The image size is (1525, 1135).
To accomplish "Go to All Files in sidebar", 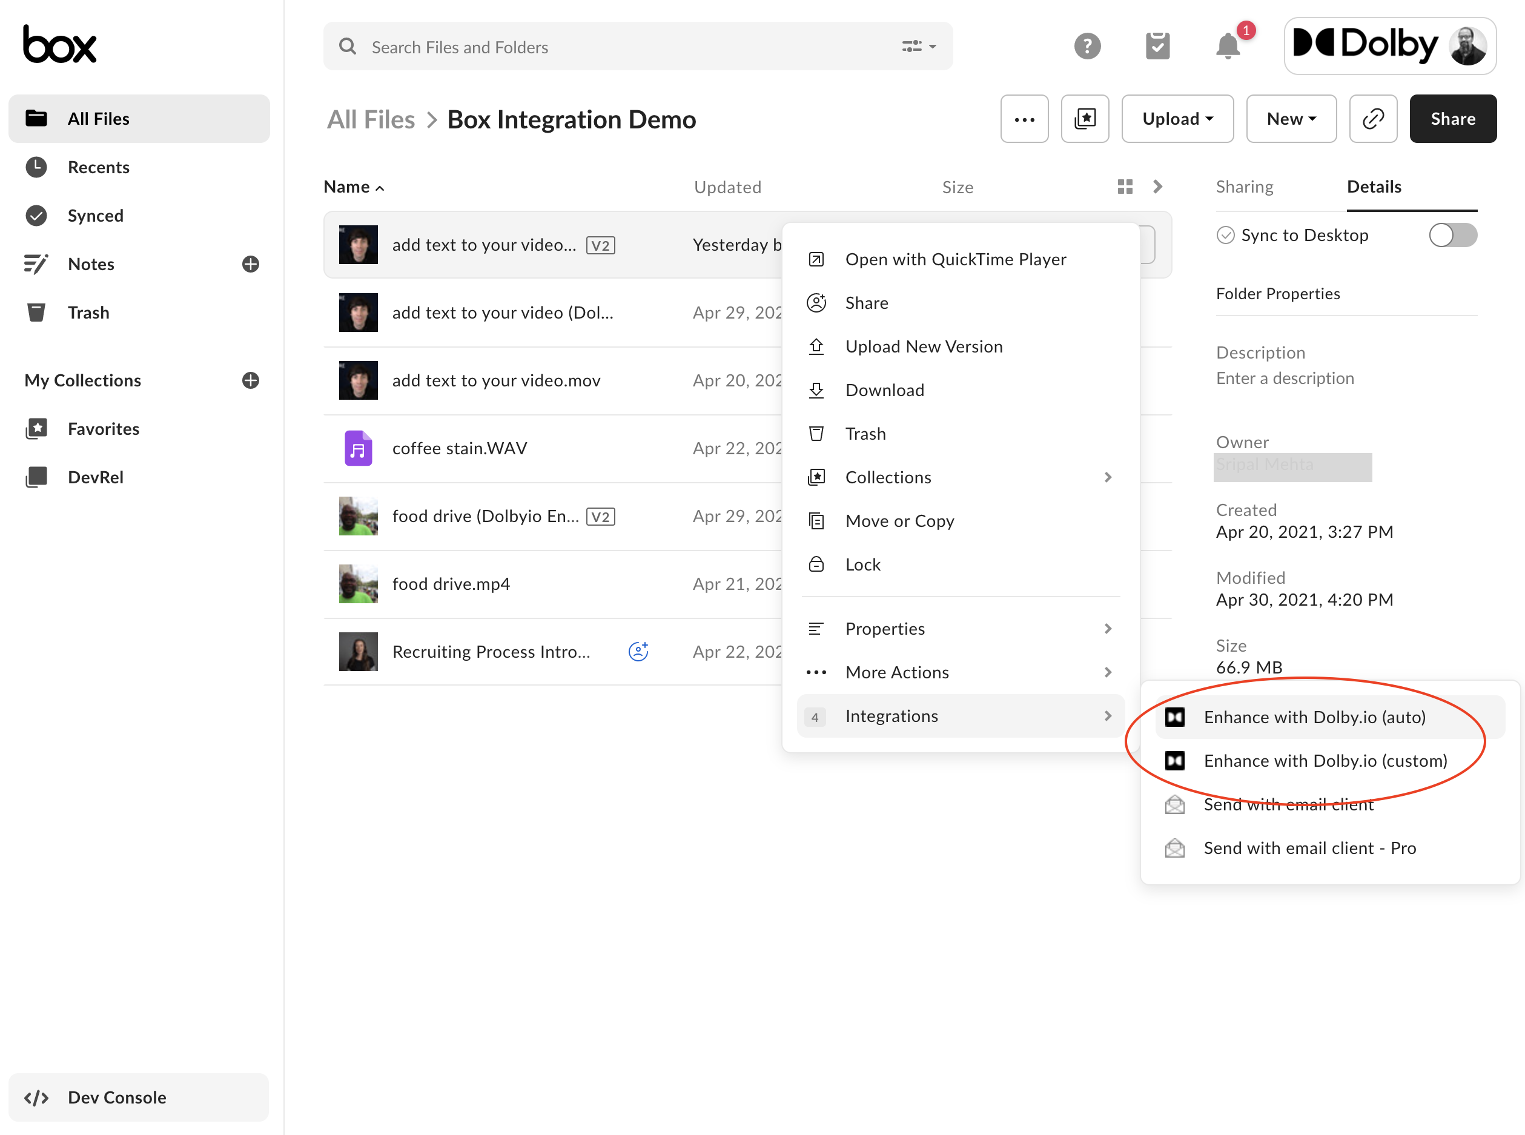I will 139,119.
